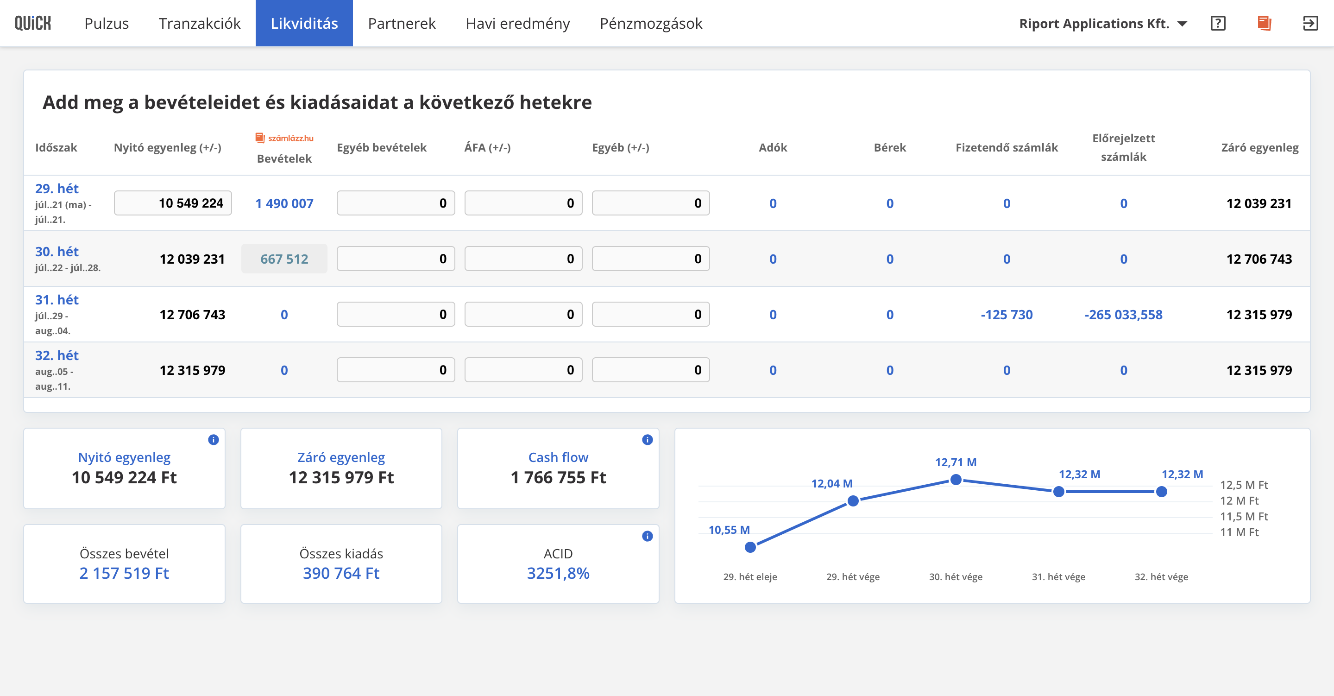Click the 30. hét week link

point(57,252)
